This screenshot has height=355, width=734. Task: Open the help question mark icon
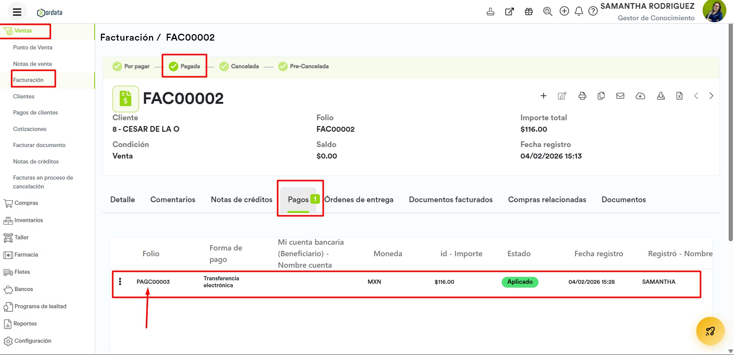pyautogui.click(x=593, y=11)
